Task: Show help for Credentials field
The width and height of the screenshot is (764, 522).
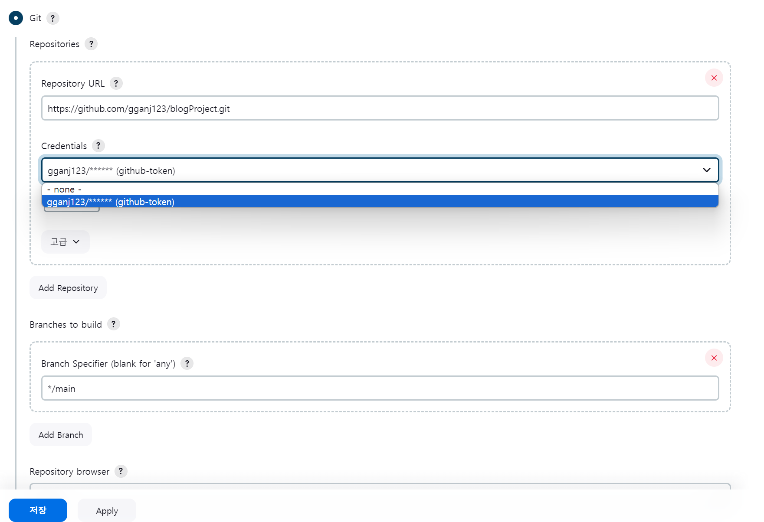Action: (x=98, y=146)
